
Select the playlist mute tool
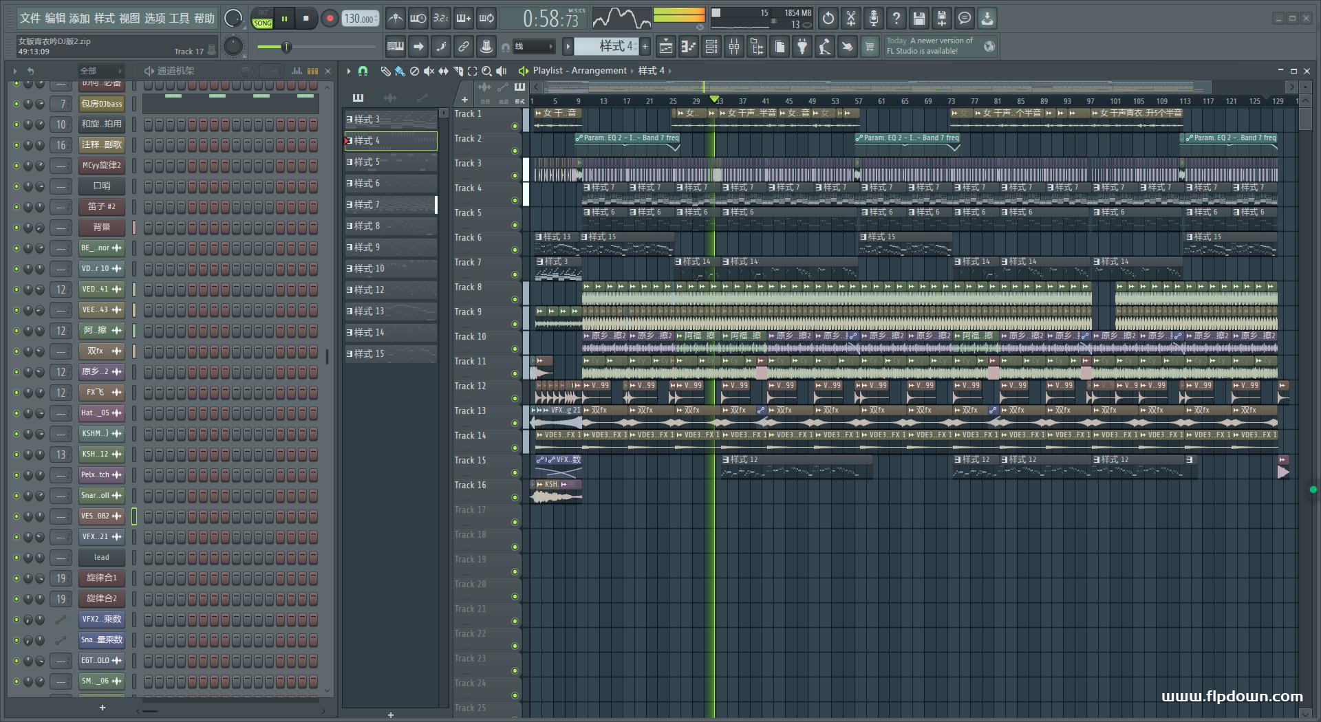coord(429,71)
